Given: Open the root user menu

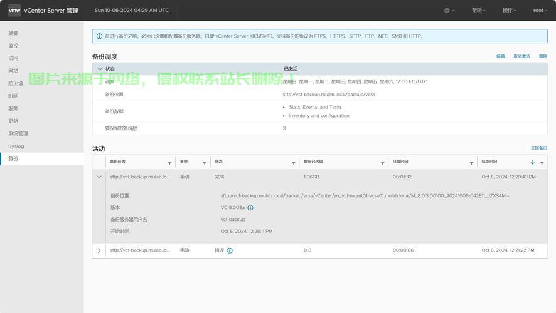Looking at the screenshot, I should (540, 10).
